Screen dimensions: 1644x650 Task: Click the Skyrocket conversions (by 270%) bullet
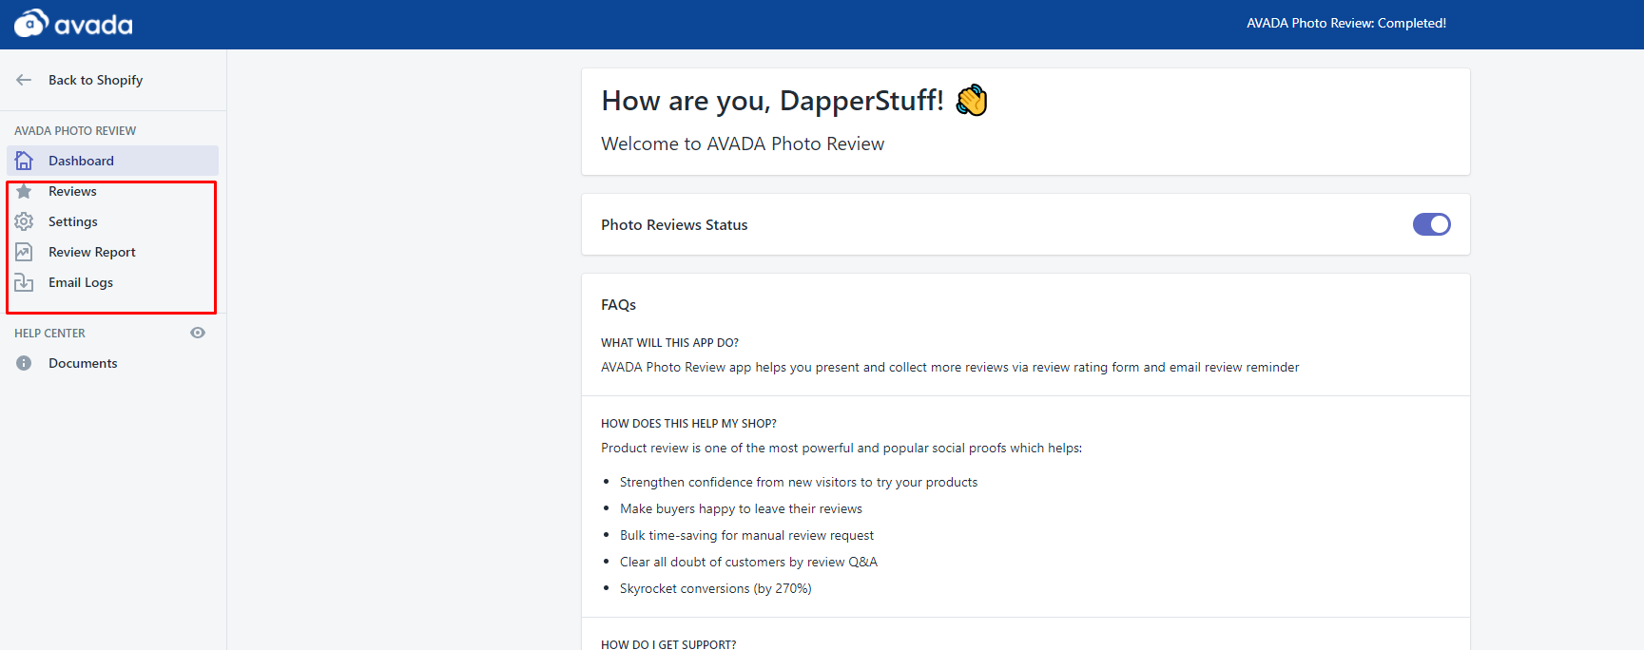point(716,588)
